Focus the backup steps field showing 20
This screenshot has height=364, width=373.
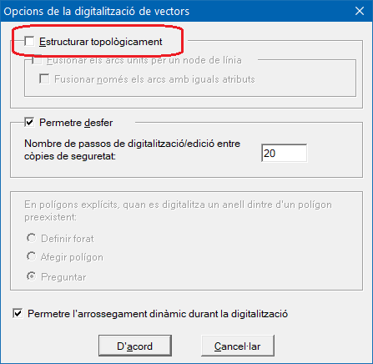click(284, 153)
